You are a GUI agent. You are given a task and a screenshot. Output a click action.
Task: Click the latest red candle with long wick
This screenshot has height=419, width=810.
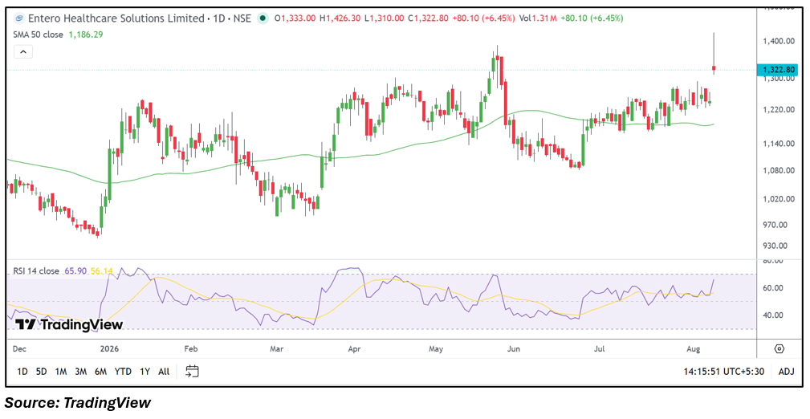pos(714,67)
